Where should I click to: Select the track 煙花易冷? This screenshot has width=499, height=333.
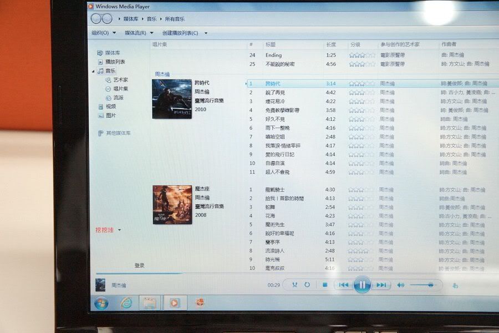point(275,102)
